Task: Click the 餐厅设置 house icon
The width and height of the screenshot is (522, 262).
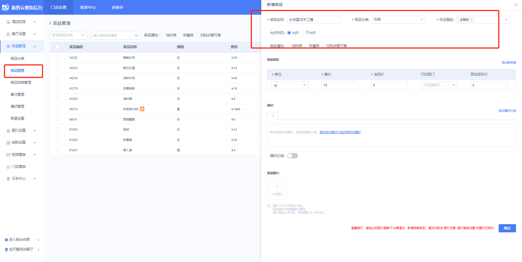Action: tap(8, 34)
